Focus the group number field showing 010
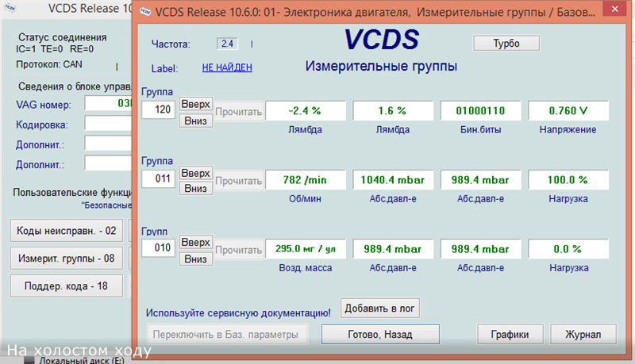This screenshot has width=635, height=364. [x=158, y=247]
